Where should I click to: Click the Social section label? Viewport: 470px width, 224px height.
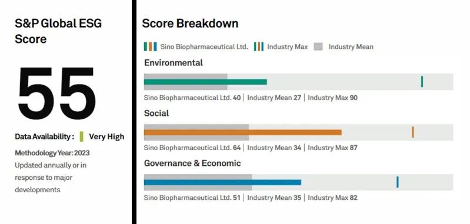point(156,113)
